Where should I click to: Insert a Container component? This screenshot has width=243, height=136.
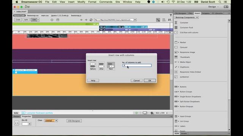point(184,23)
